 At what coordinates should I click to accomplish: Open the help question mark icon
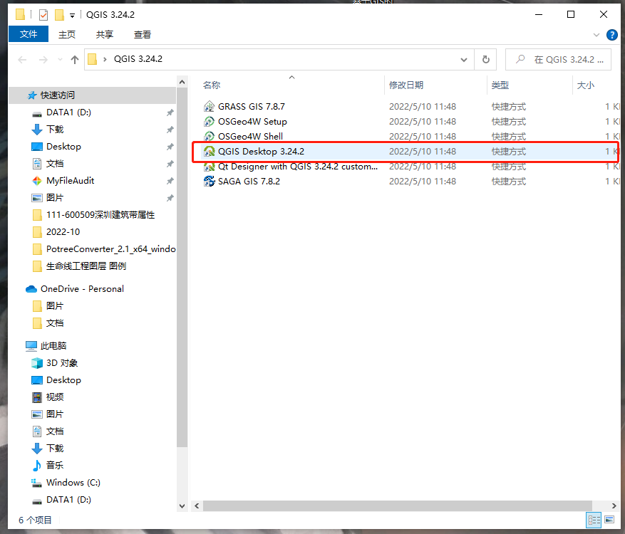click(612, 35)
